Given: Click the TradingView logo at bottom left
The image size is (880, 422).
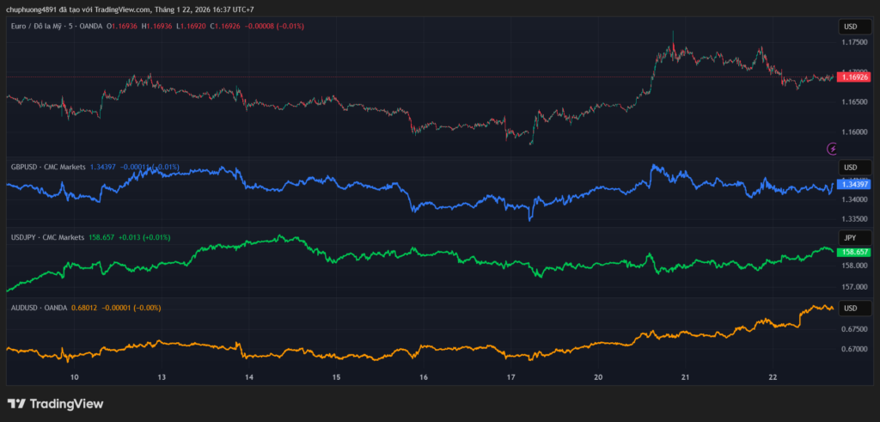Looking at the screenshot, I should [x=55, y=403].
